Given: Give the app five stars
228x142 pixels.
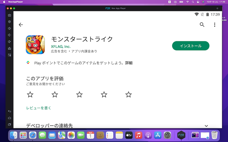Looking at the screenshot, I should click(129, 95).
